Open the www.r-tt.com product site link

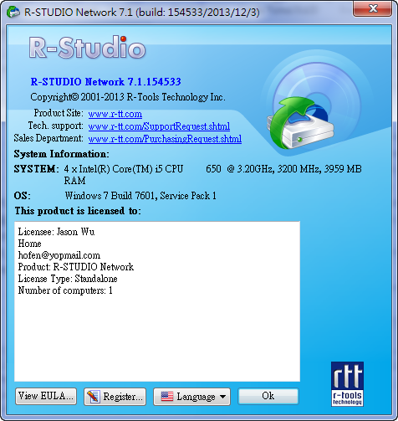[115, 114]
